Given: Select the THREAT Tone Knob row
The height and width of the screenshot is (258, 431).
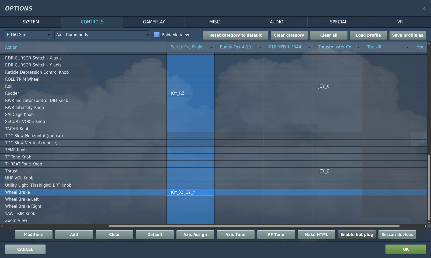Looking at the screenshot, I should (x=214, y=164).
